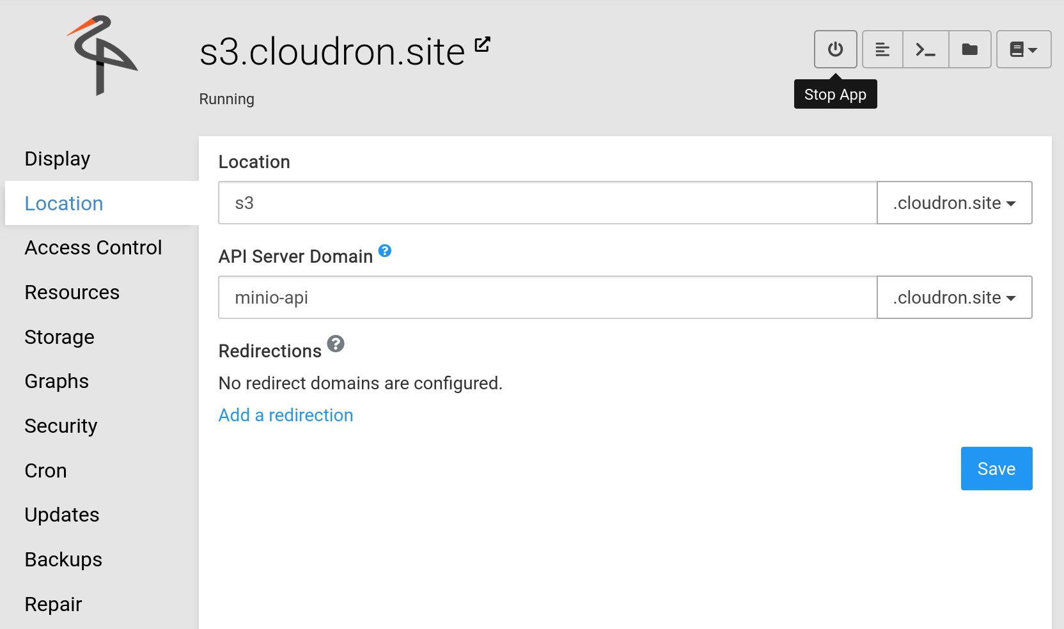Screen dimensions: 1064x629
Task: Click the Add a redirection link
Action: [x=286, y=415]
